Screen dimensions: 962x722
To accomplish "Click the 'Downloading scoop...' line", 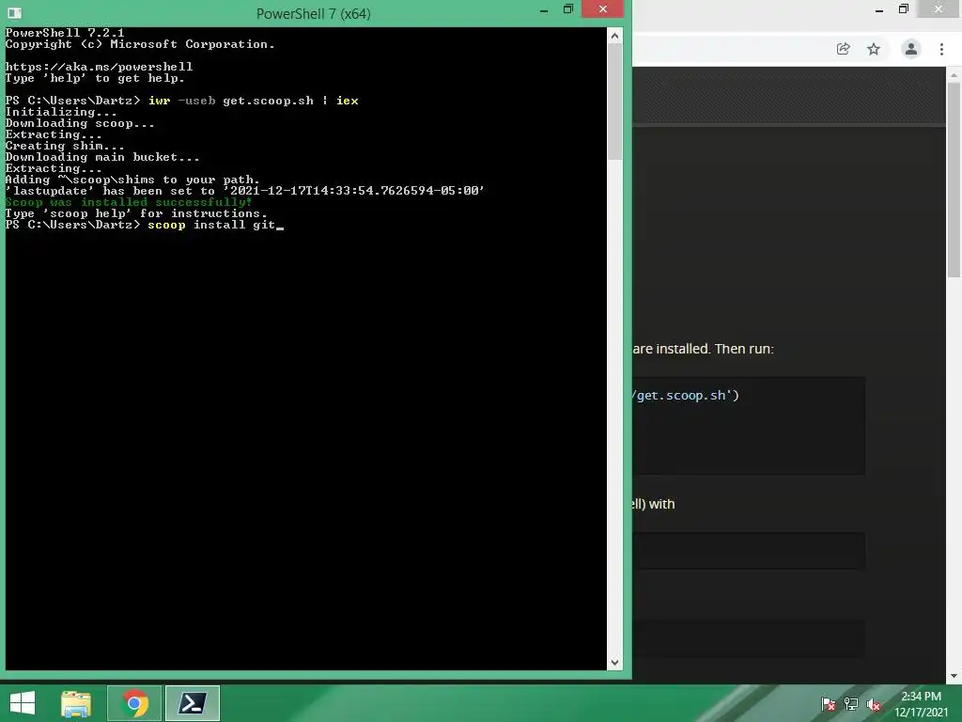I will pyautogui.click(x=80, y=123).
